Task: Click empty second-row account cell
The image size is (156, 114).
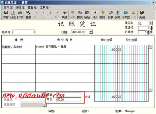Action: tap(65, 59)
